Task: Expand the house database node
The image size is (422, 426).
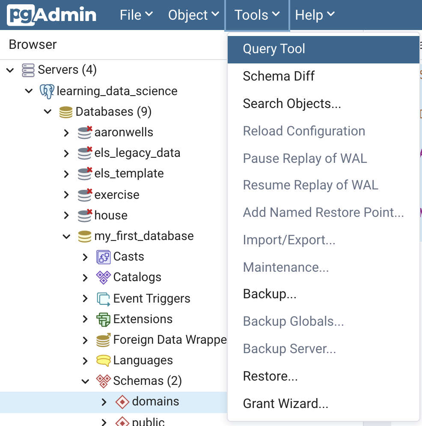Action: 66,216
